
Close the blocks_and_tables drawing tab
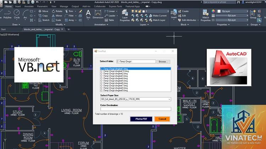point(62,29)
